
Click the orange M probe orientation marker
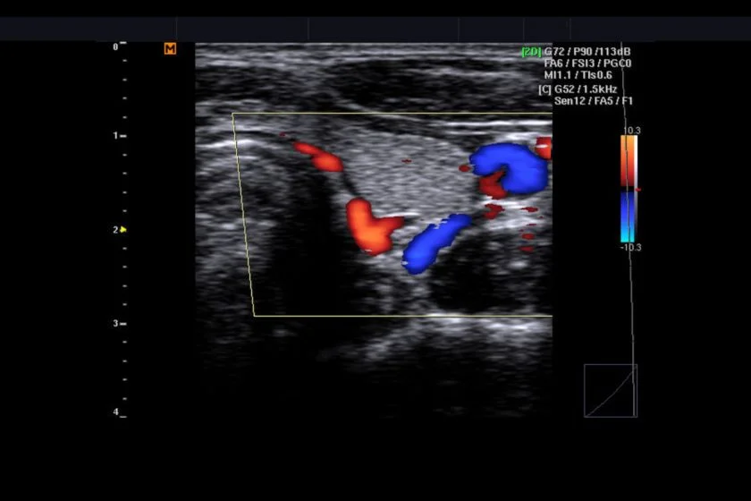(170, 48)
